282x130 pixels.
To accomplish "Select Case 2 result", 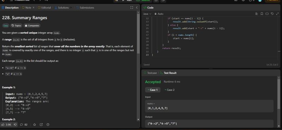I will tap(170, 90).
